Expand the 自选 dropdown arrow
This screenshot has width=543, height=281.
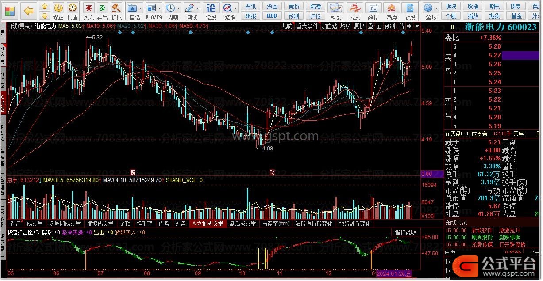(x=141, y=8)
